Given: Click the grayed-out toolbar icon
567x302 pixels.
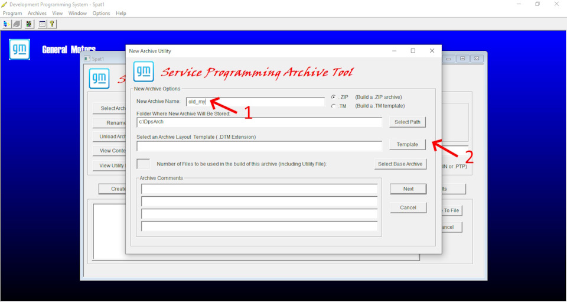Looking at the screenshot, I should pyautogui.click(x=17, y=24).
